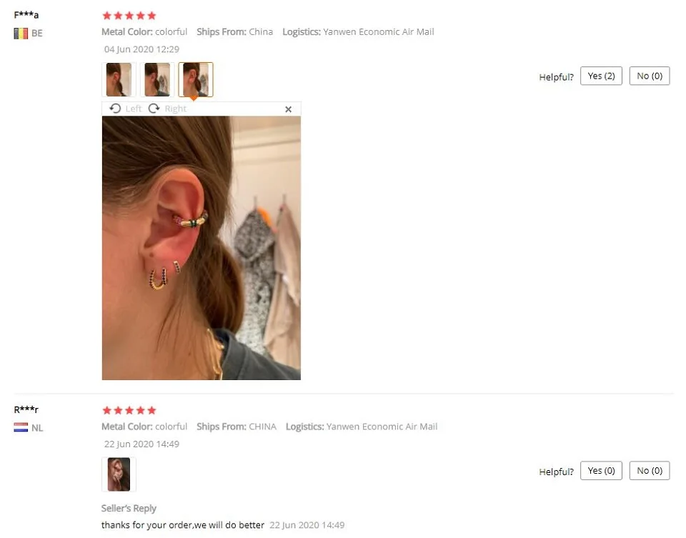Image resolution: width=686 pixels, height=538 pixels.
Task: Open the first review thumbnail of F***a
Action: tap(119, 79)
